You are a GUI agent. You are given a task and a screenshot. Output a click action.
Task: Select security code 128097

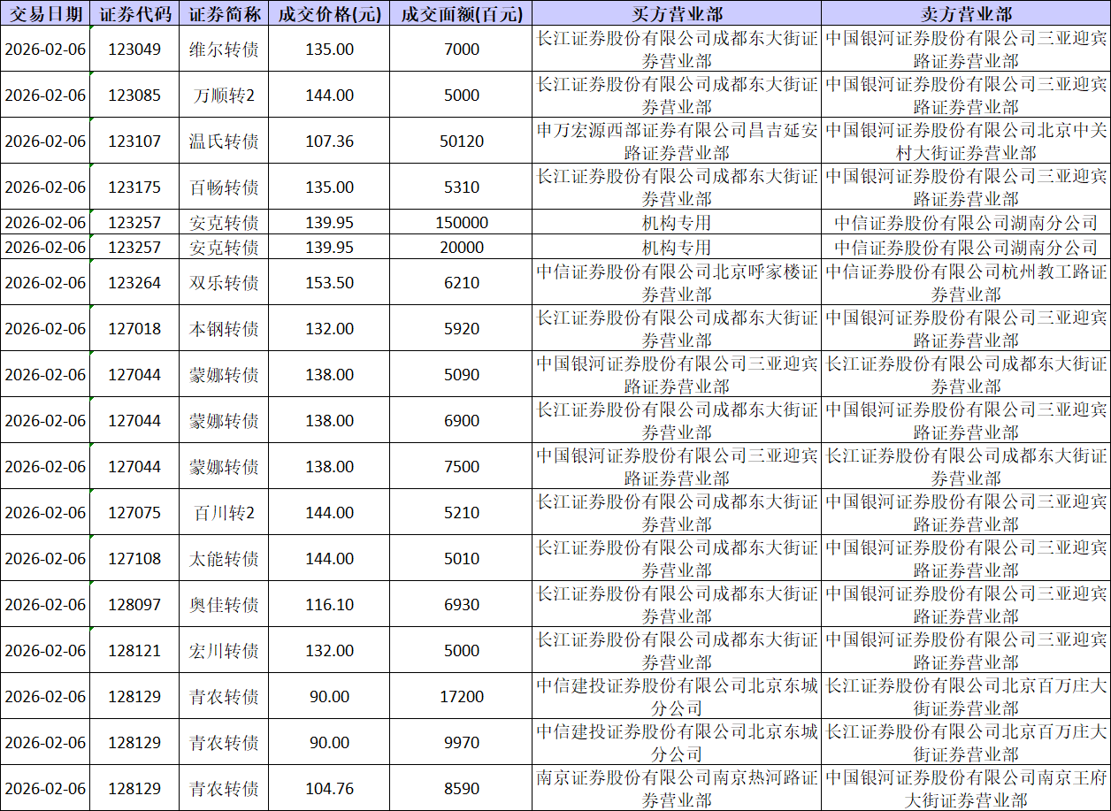click(x=134, y=605)
